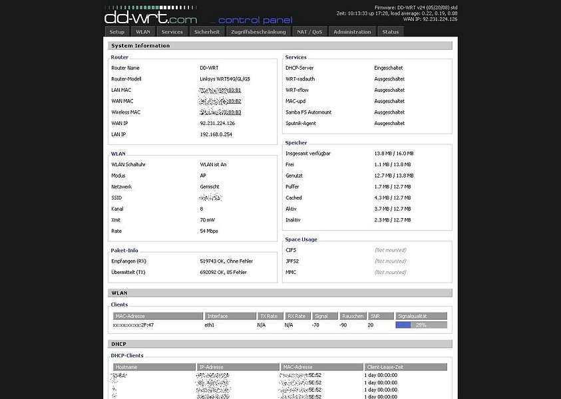
Task: Switch to the Administration tab
Action: click(x=352, y=32)
